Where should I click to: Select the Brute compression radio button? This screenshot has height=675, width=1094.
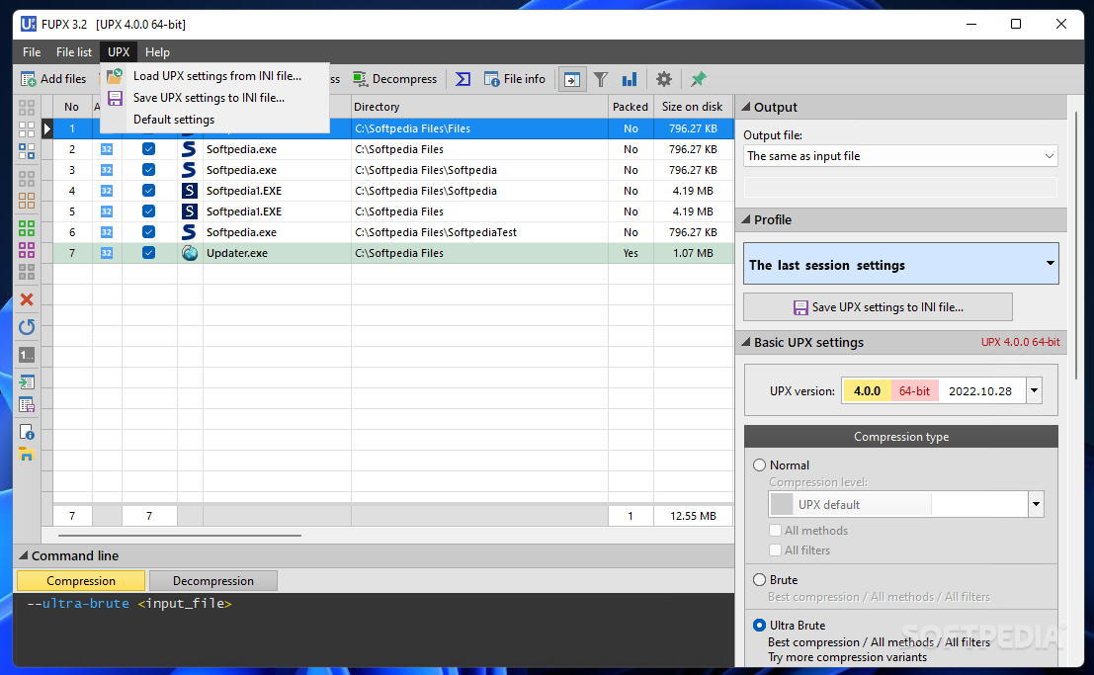[760, 580]
